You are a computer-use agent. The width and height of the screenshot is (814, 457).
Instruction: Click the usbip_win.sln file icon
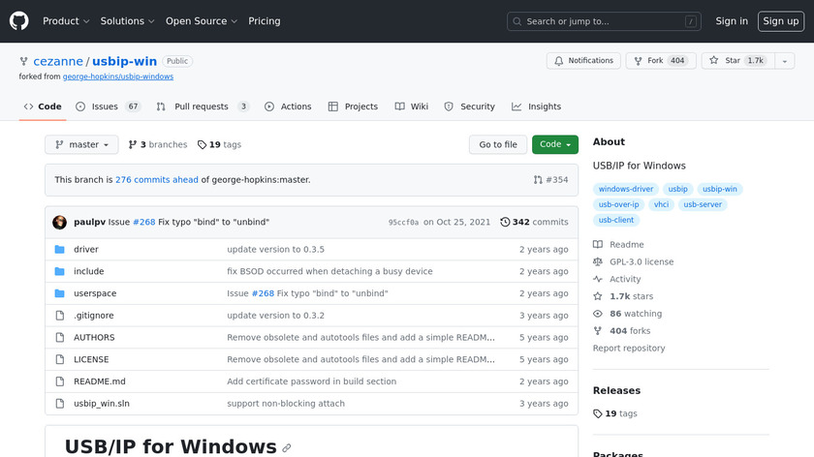(60, 404)
